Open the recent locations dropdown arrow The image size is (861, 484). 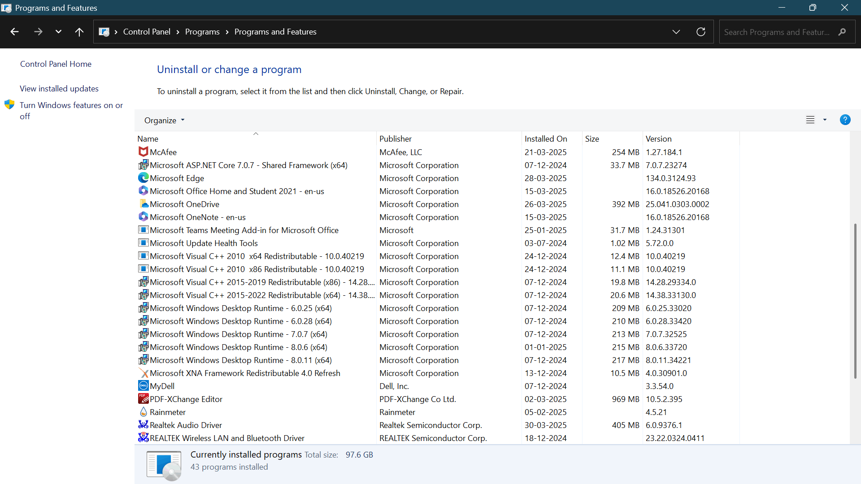(58, 31)
